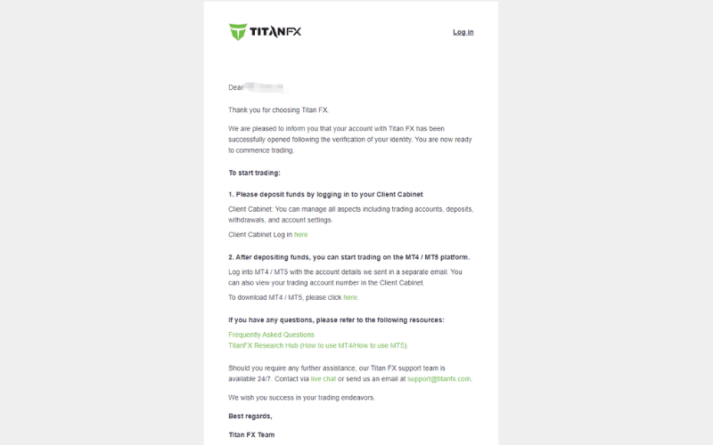Select the 'After depositing funds' step heading
The width and height of the screenshot is (713, 445).
click(349, 257)
